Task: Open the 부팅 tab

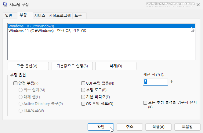Action: point(25,15)
